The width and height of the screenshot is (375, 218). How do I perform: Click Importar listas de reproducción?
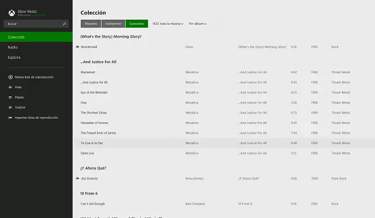[x=36, y=118]
